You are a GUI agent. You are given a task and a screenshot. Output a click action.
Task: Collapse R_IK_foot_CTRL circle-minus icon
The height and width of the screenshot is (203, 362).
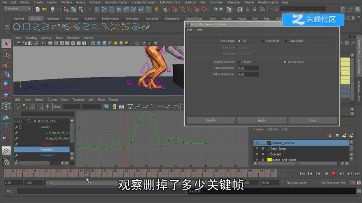[20, 121]
